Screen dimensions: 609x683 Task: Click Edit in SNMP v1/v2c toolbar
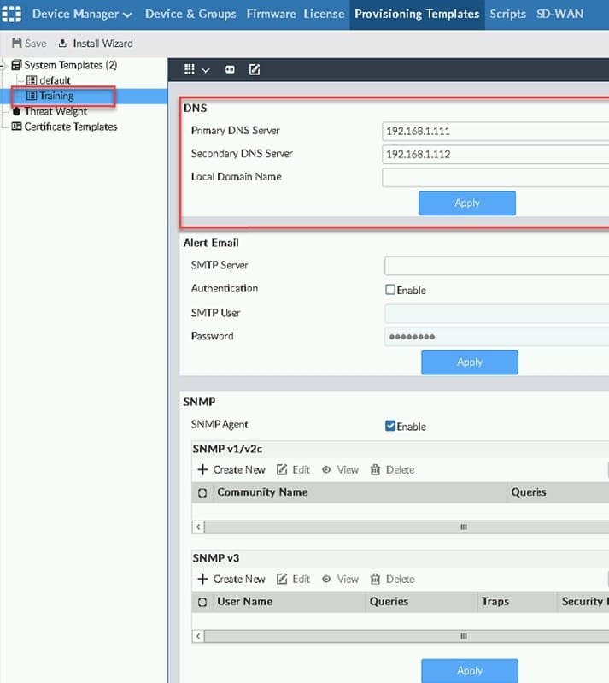point(294,469)
